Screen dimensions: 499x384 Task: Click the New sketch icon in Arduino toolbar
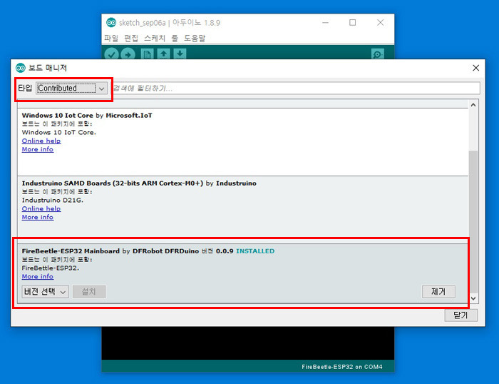(147, 54)
